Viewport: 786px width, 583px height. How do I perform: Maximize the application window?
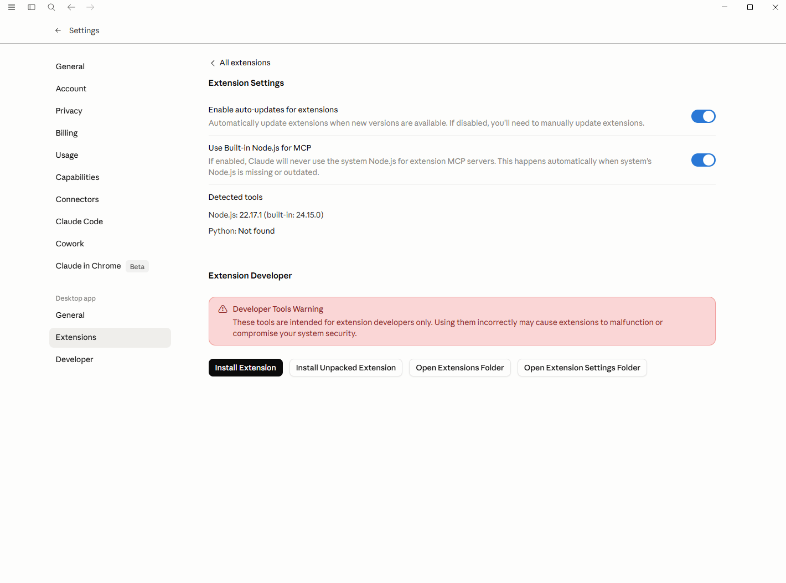pos(750,7)
